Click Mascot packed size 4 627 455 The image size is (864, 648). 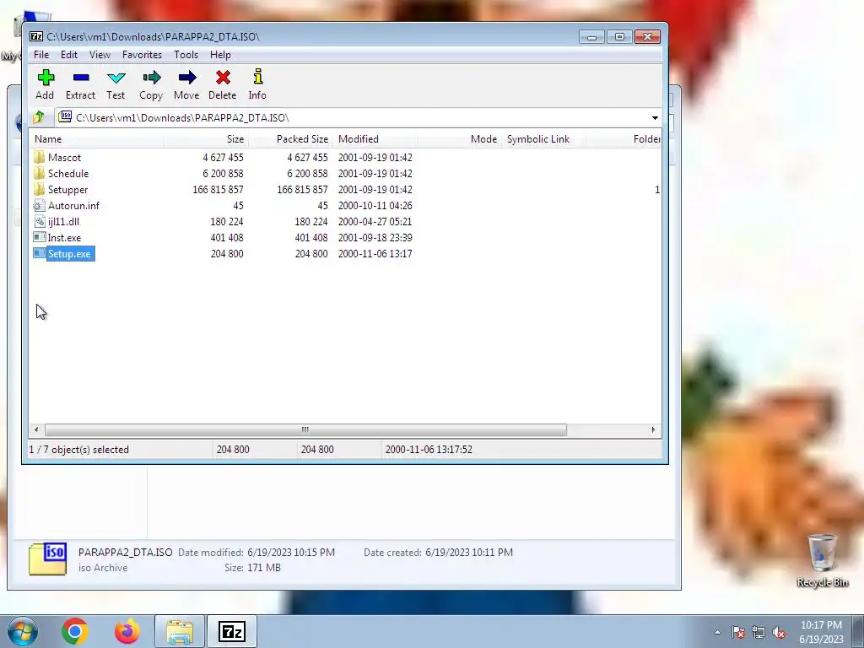click(307, 158)
